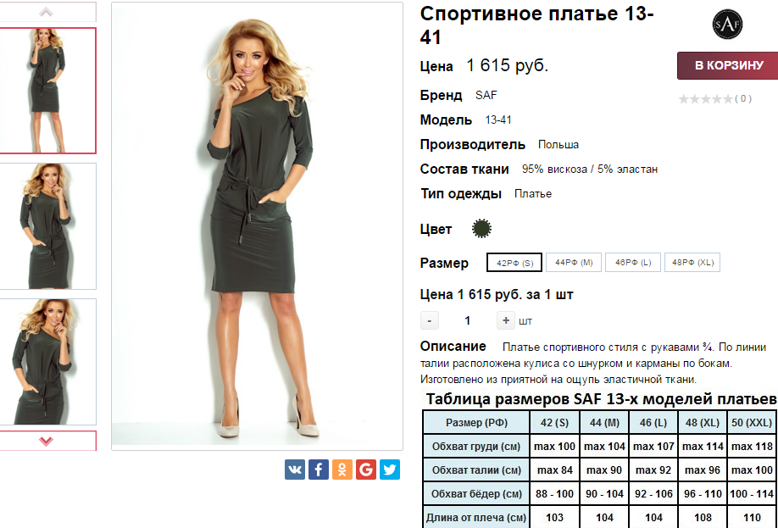The image size is (778, 528).
Task: Open the second dress thumbnail
Action: pyautogui.click(x=46, y=226)
